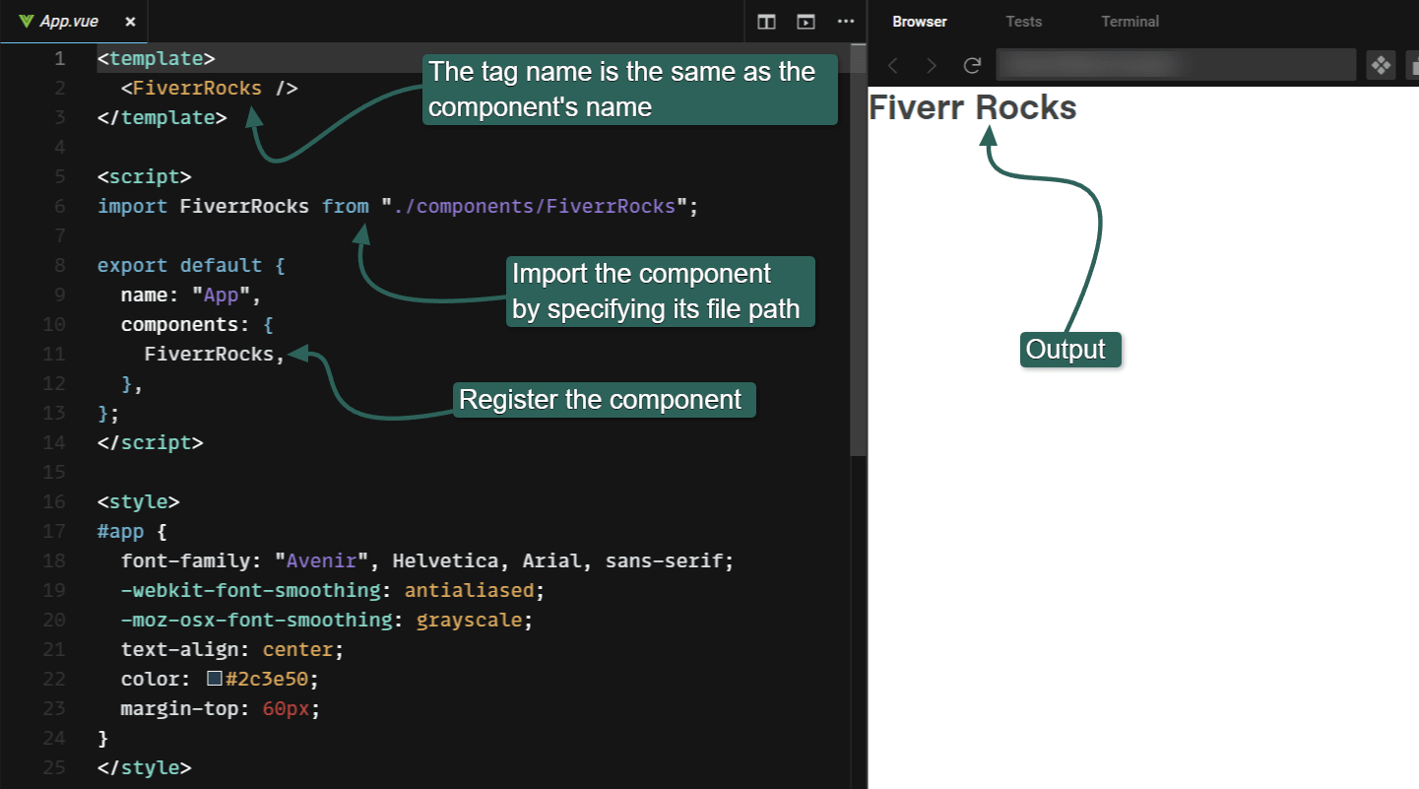This screenshot has width=1419, height=789.
Task: Switch to the Browser tab
Action: [920, 22]
